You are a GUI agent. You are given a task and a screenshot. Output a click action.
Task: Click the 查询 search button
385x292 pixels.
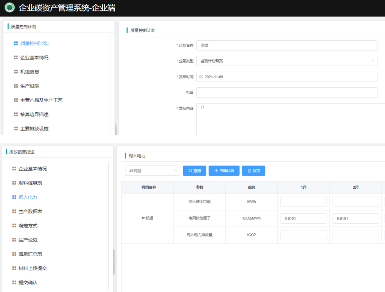(194, 171)
